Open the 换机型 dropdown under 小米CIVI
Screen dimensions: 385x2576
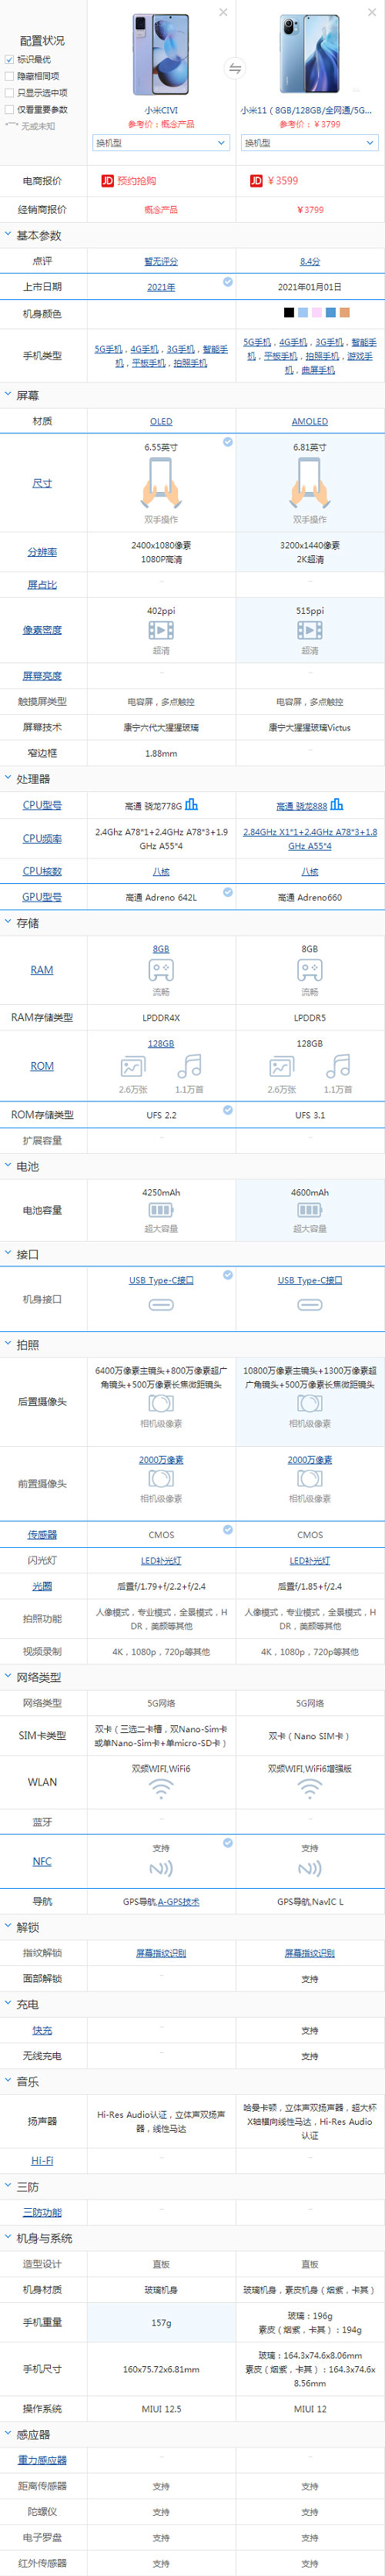pyautogui.click(x=162, y=143)
